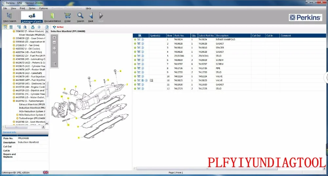Expand the 4419678 Camshaft node

(14, 73)
